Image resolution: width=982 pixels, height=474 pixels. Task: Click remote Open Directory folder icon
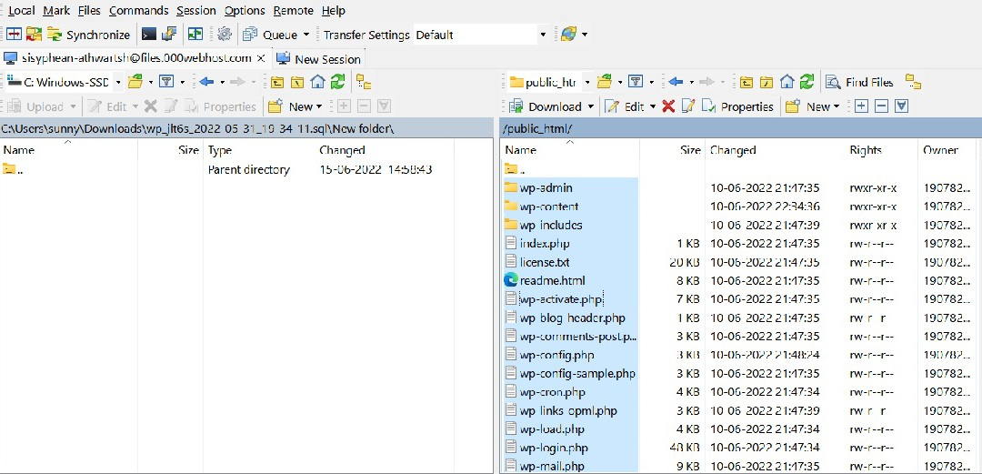(604, 82)
